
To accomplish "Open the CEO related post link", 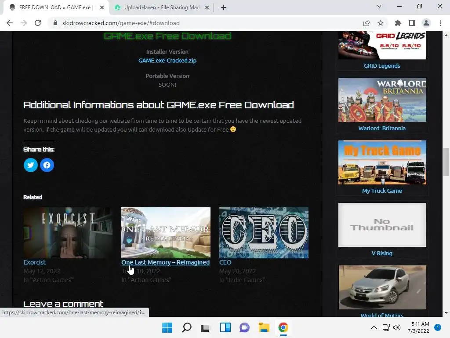I will click(225, 262).
